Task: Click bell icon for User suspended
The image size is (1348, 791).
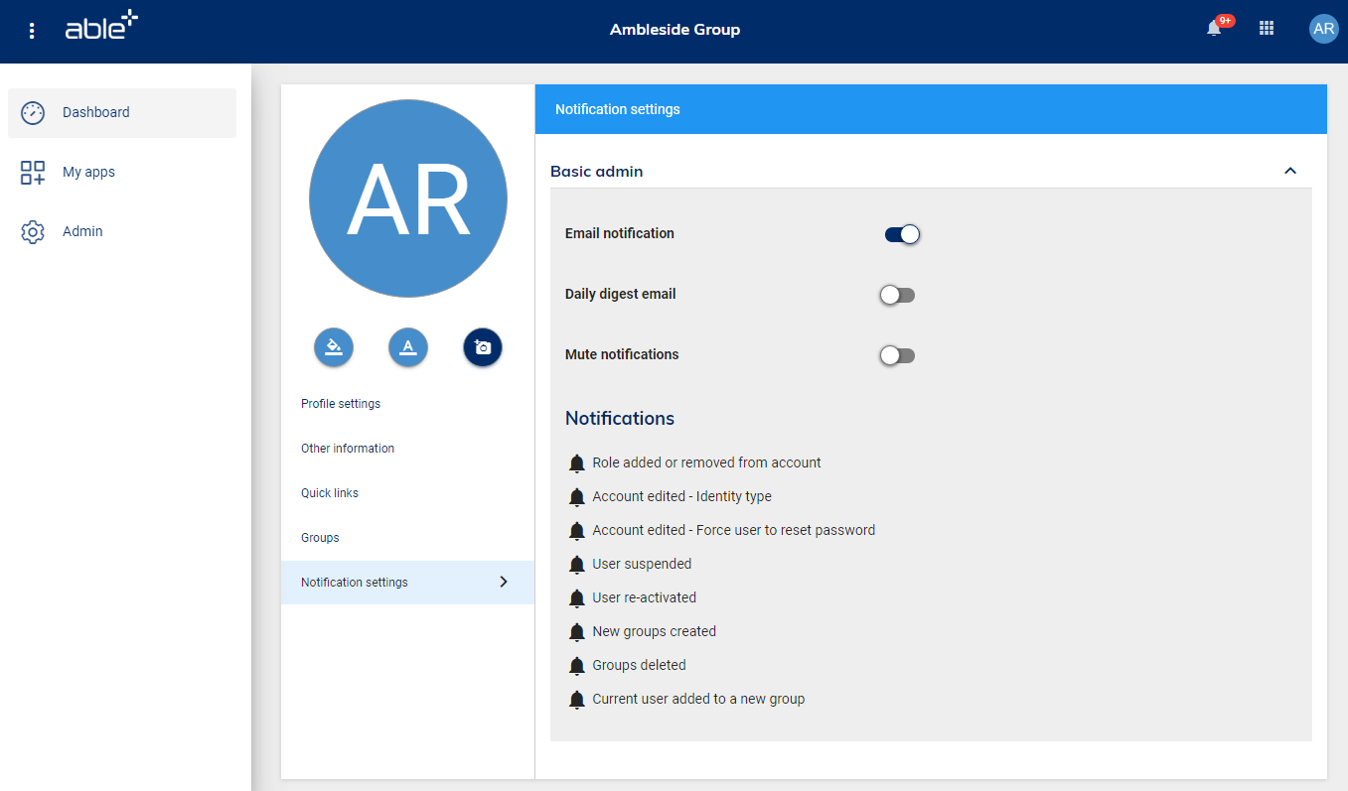Action: coord(577,565)
